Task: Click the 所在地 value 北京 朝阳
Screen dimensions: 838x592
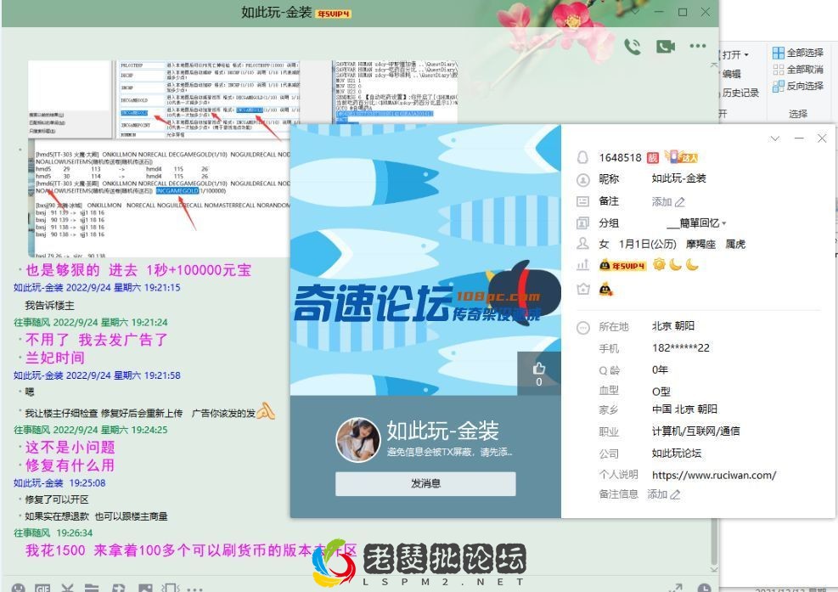Action: [x=673, y=326]
